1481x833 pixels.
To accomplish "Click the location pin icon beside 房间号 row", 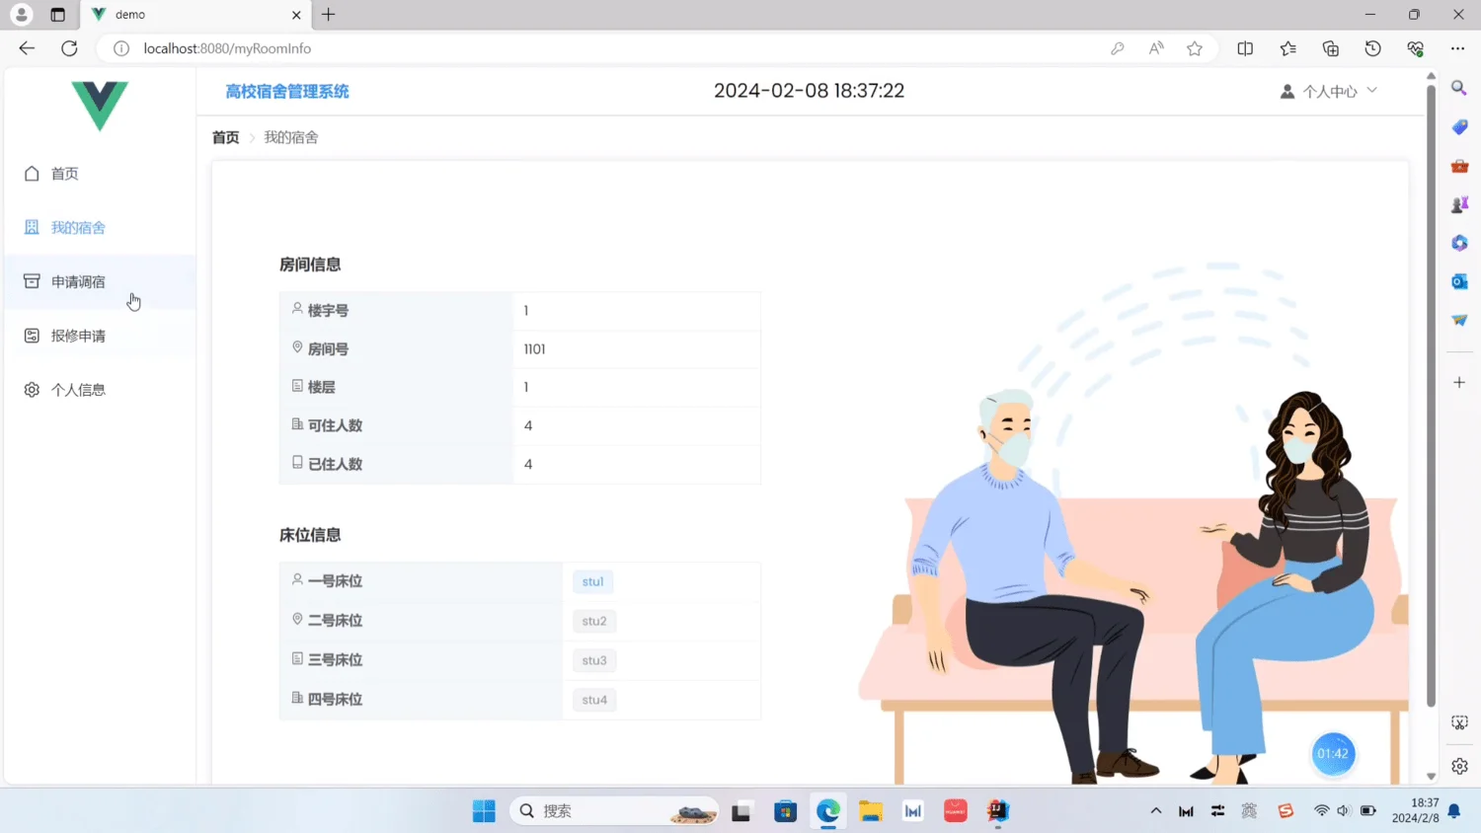I will pyautogui.click(x=297, y=347).
